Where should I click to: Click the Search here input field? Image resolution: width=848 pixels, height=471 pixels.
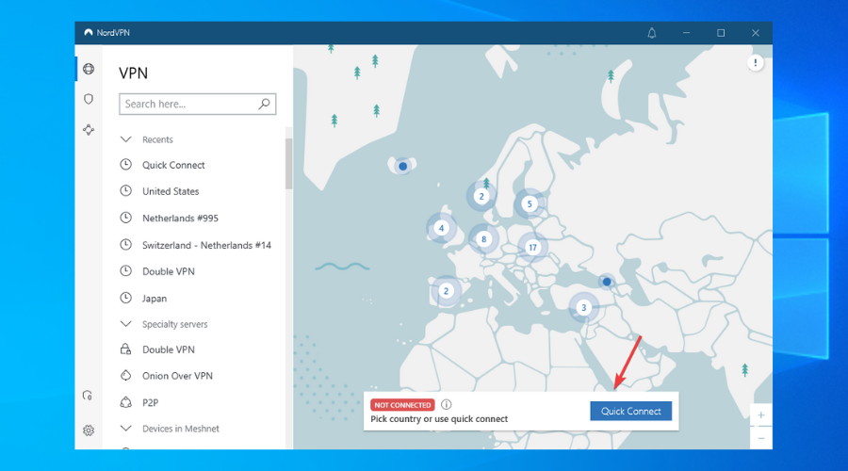tap(198, 104)
